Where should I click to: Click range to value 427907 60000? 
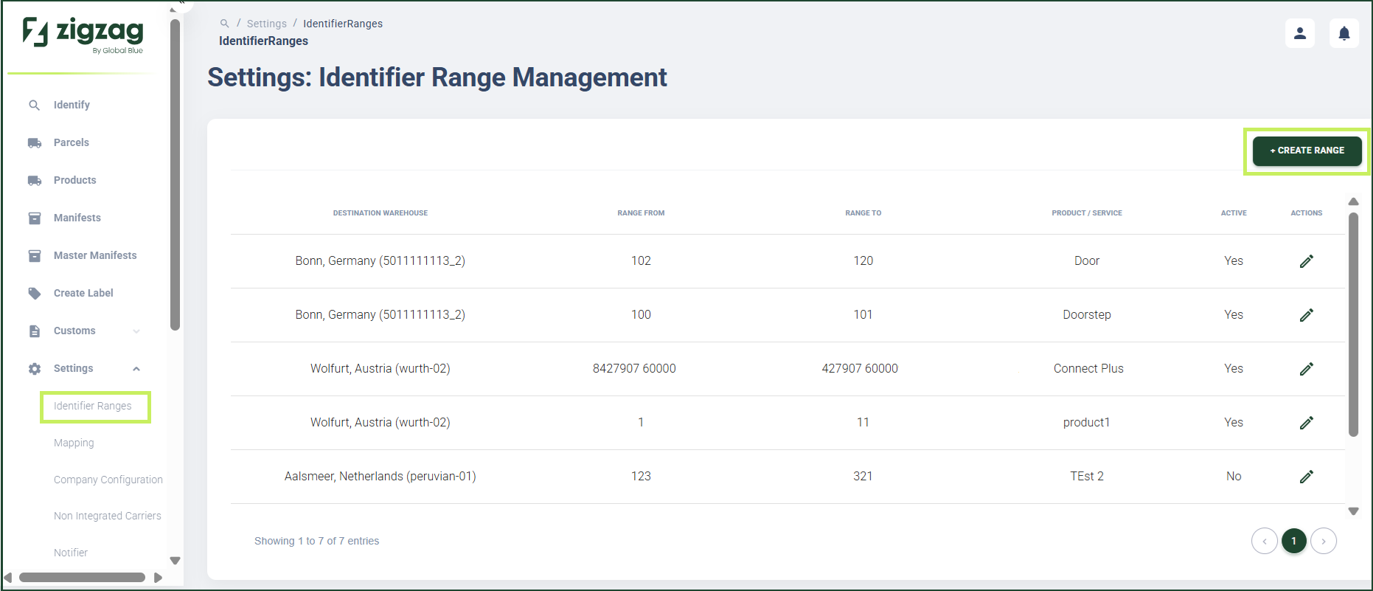(860, 369)
